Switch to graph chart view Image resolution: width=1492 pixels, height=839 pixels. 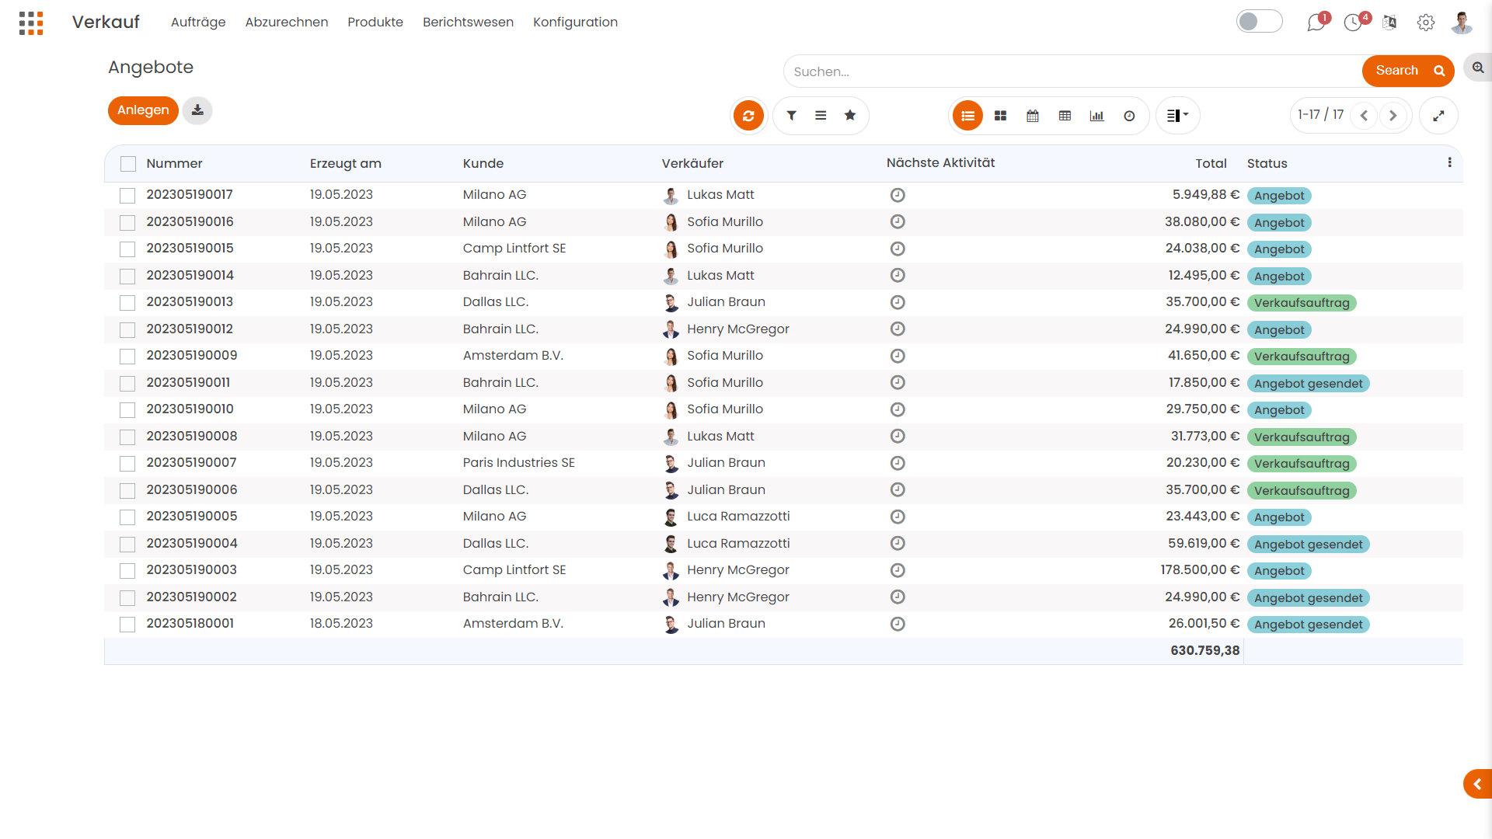tap(1097, 116)
